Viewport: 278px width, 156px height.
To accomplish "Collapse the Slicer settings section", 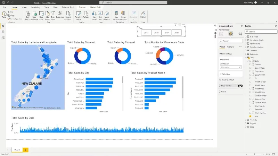I will click(x=220, y=54).
